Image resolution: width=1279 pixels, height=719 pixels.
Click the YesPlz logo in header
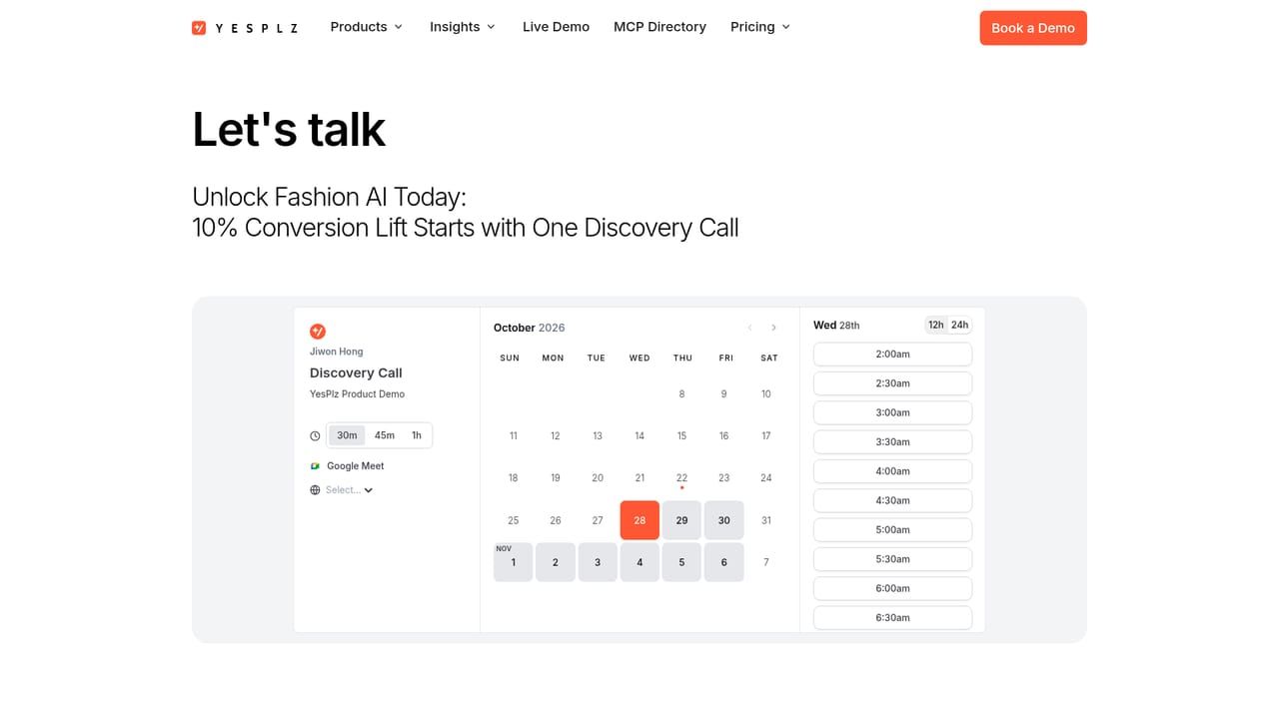click(x=245, y=28)
